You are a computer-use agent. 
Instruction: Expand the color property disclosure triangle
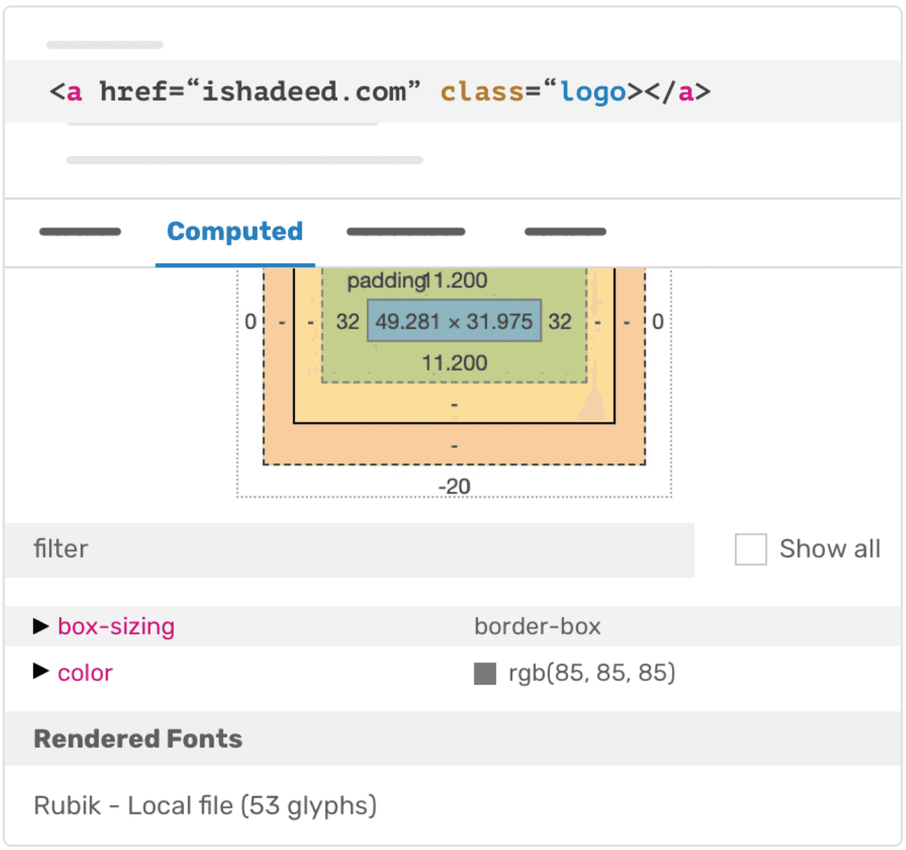pyautogui.click(x=41, y=672)
